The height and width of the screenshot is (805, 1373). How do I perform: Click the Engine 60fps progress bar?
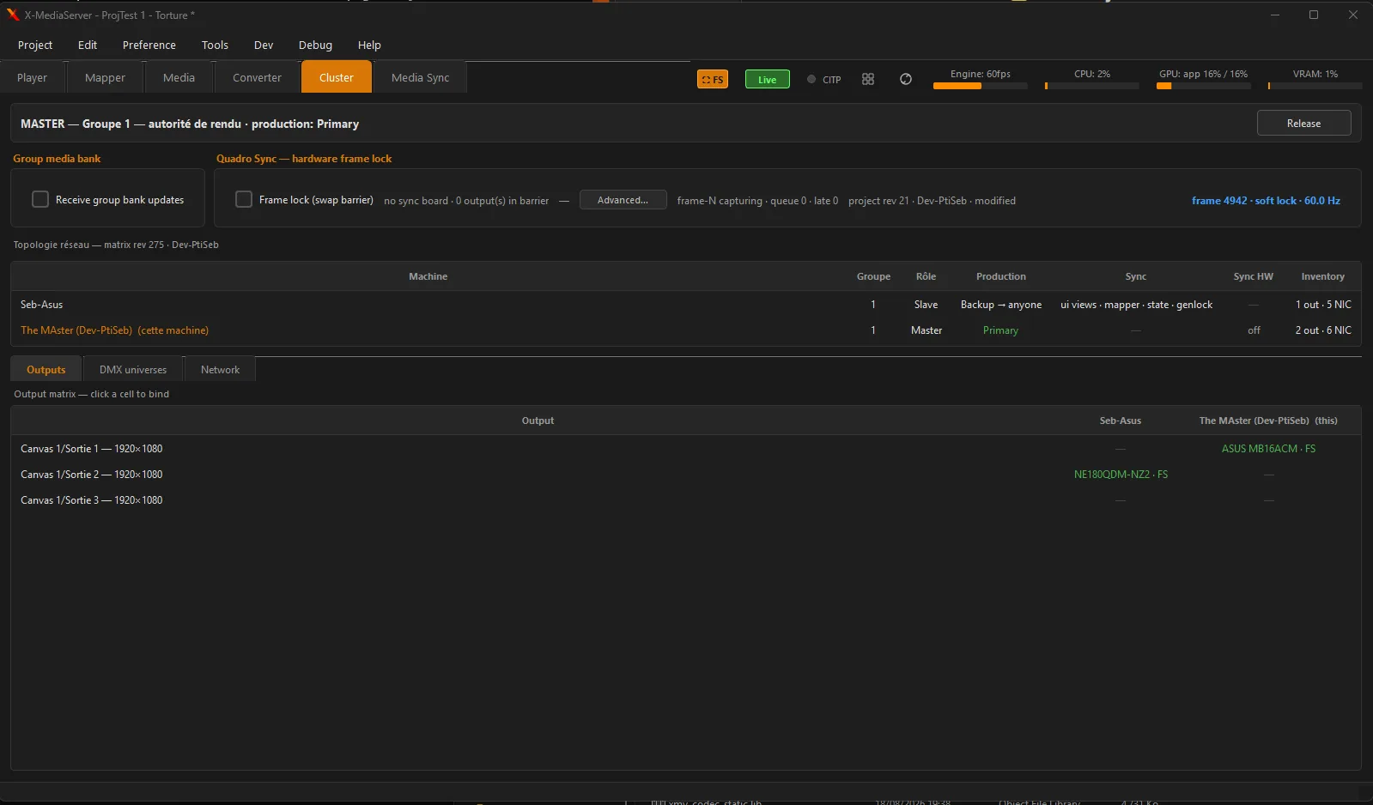click(981, 86)
